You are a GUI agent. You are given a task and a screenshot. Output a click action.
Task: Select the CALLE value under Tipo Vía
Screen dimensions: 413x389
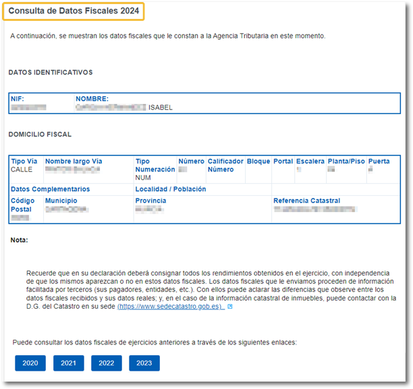coord(22,170)
